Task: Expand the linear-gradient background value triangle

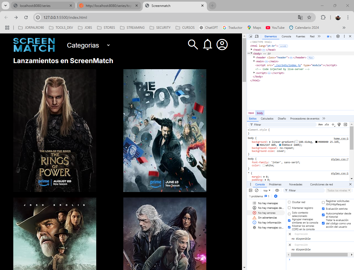Action: 270,142
